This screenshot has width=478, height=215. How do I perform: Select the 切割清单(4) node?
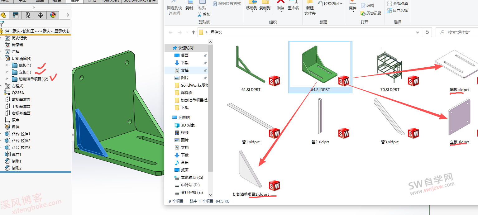point(18,59)
